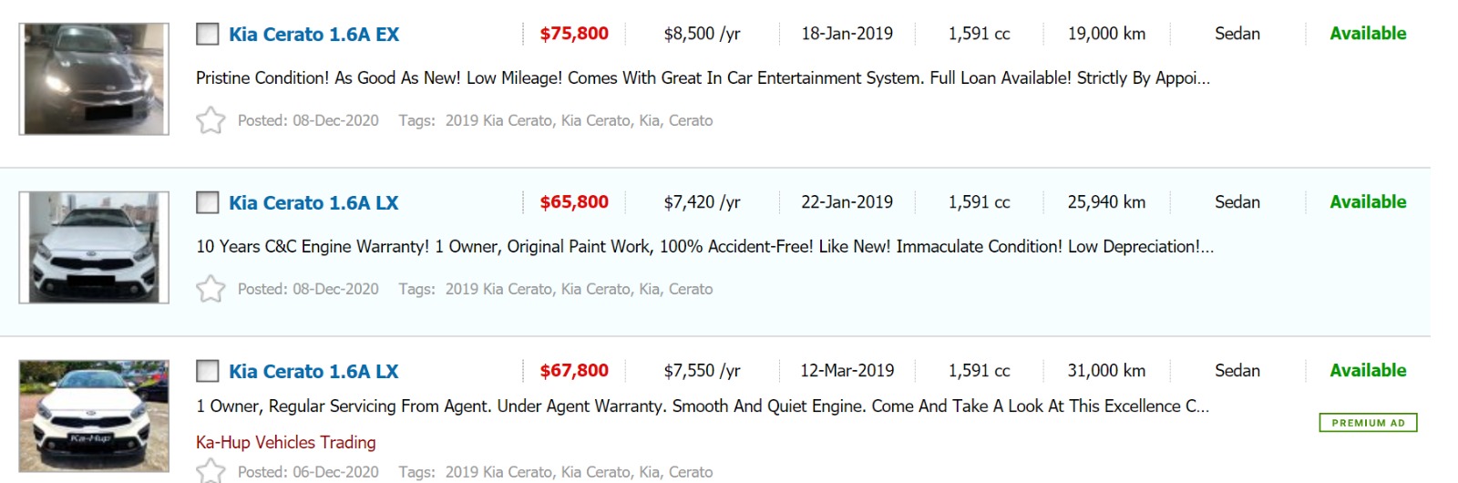Open the Cerato 1.6A LX title priced $67,800

[313, 371]
